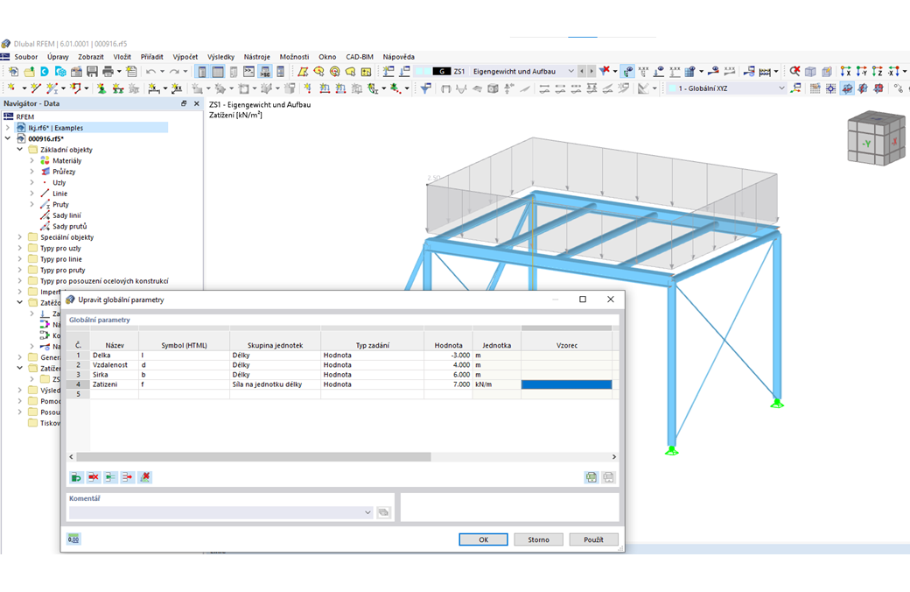Click delete all rows icon with red X
The height and width of the screenshot is (592, 910).
click(145, 477)
